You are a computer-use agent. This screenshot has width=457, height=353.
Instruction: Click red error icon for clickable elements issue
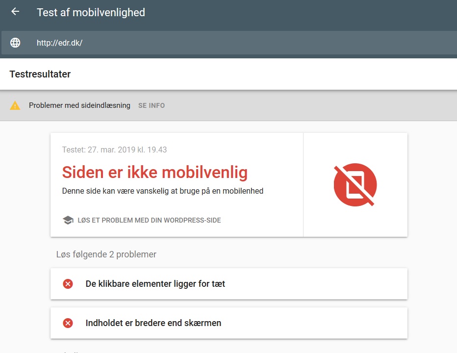(x=68, y=284)
